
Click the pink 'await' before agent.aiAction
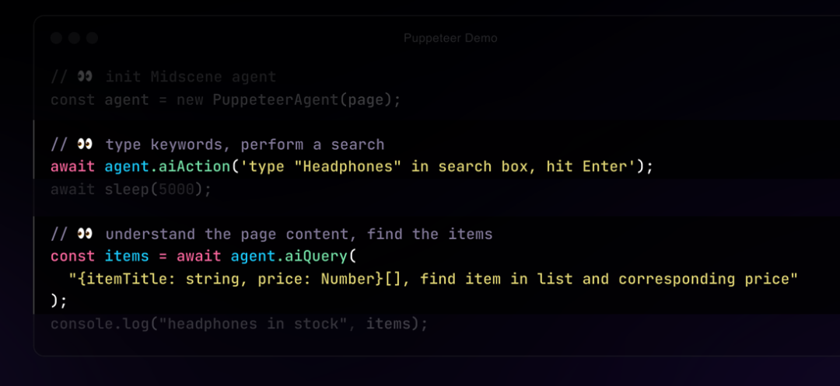click(73, 167)
